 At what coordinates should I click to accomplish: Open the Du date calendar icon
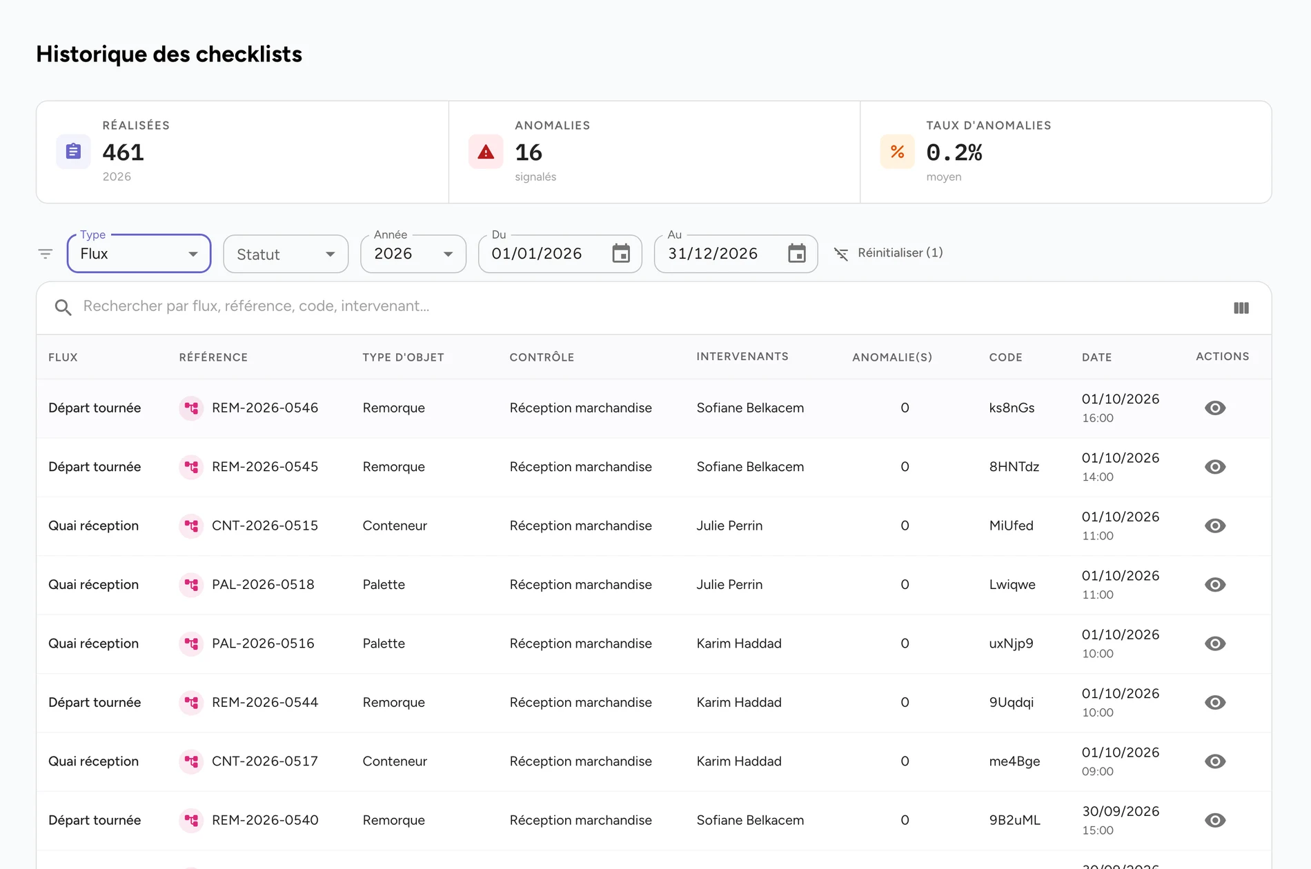[x=621, y=253]
